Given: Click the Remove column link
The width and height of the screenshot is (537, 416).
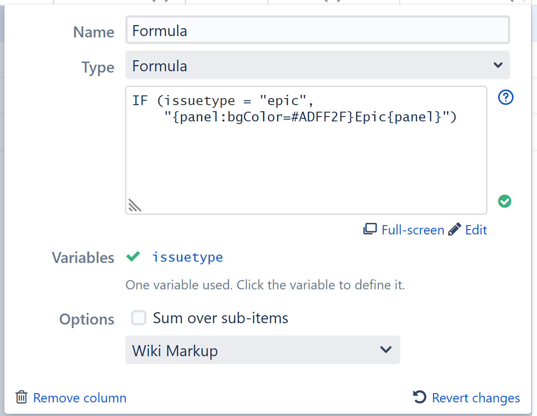Looking at the screenshot, I should [x=80, y=398].
